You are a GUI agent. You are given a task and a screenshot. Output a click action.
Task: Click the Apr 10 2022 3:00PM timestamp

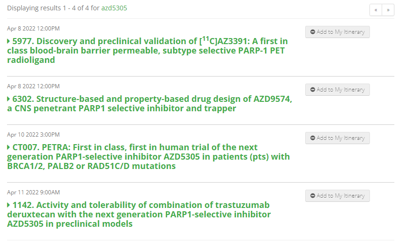click(33, 135)
